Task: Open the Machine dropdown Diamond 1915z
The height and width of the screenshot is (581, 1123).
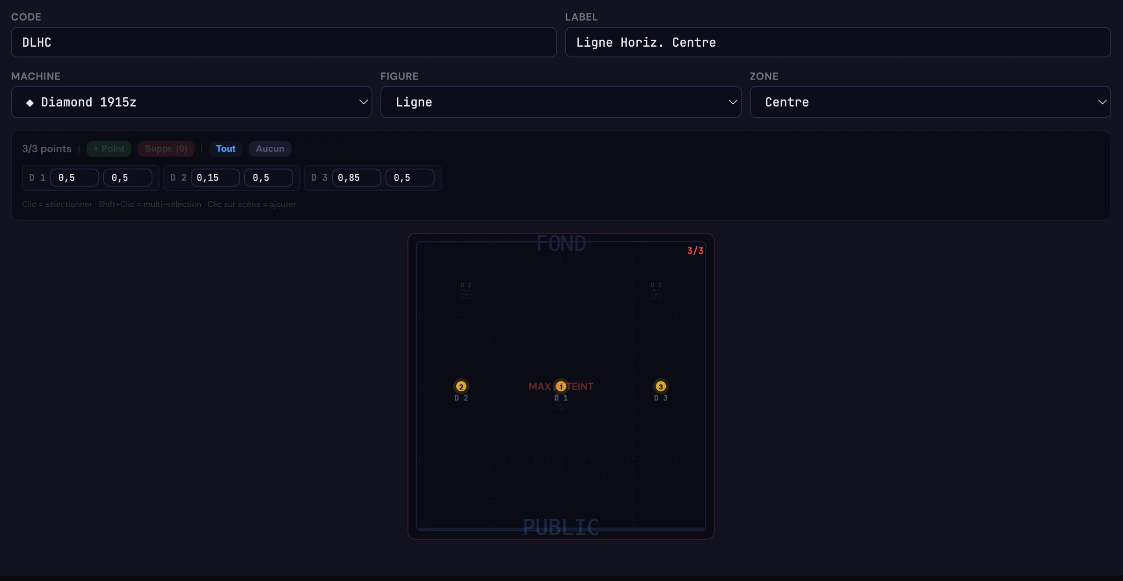Action: pyautogui.click(x=191, y=102)
